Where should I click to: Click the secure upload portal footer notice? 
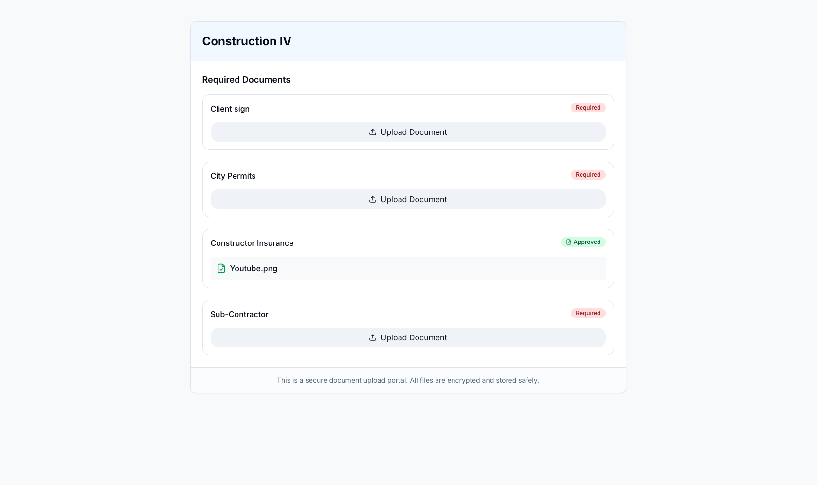[408, 380]
